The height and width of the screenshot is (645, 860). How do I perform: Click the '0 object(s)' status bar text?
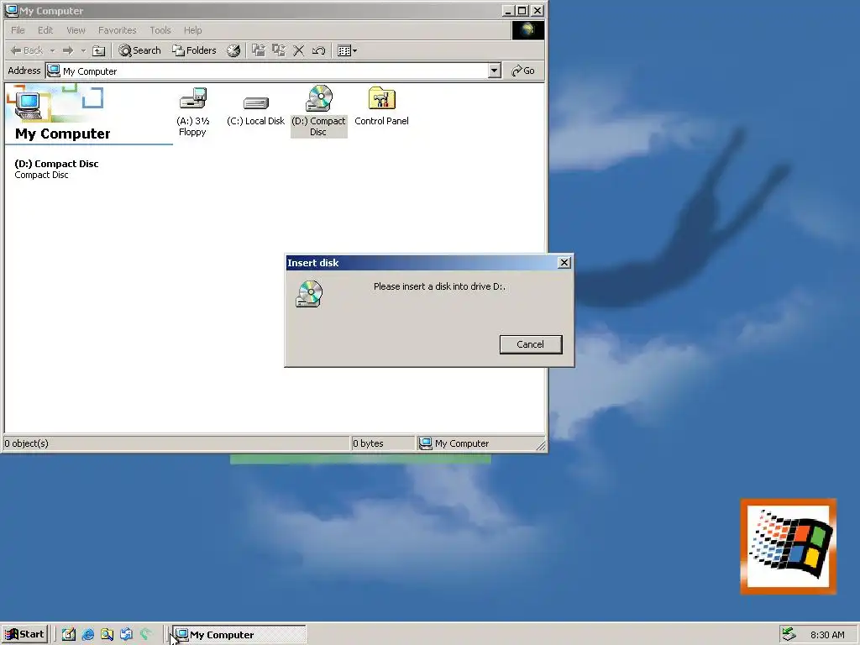[26, 443]
